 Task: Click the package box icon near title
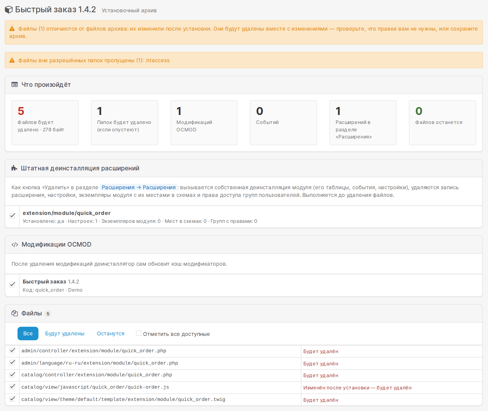9,10
